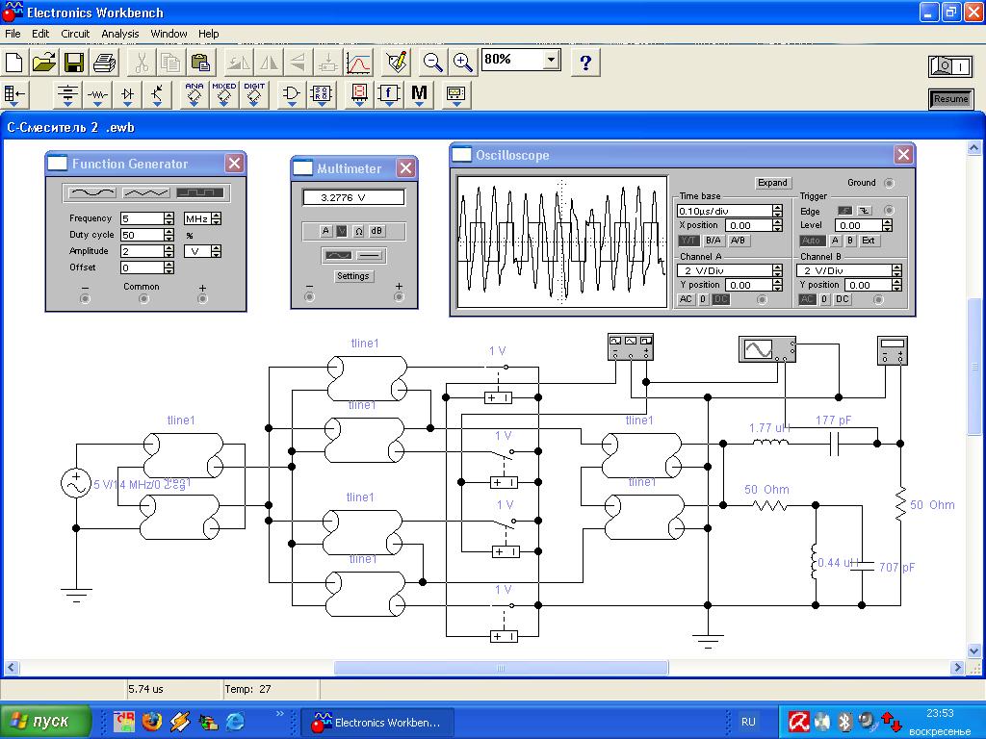Select triangle waveform in Function Generator
Screen dimensions: 986x739
tap(146, 192)
